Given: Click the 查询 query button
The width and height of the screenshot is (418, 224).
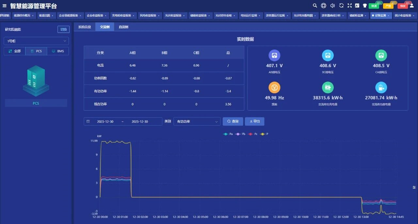Looking at the screenshot, I should point(233,122).
